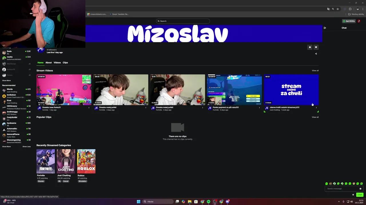Open the Roblox category card
The height and width of the screenshot is (205, 366).
86,161
